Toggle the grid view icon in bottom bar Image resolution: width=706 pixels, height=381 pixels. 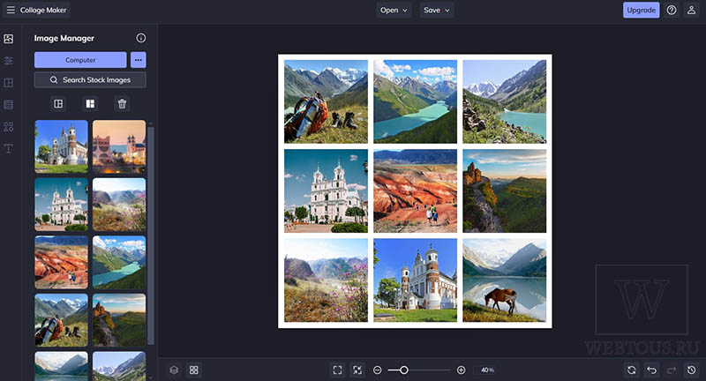coord(194,370)
